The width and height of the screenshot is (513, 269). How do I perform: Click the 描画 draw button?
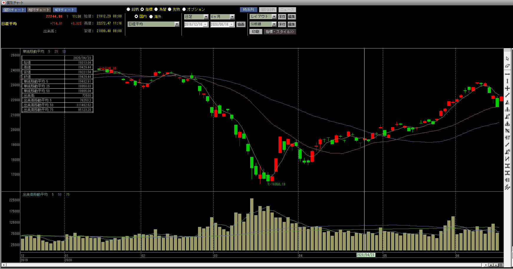click(241, 24)
